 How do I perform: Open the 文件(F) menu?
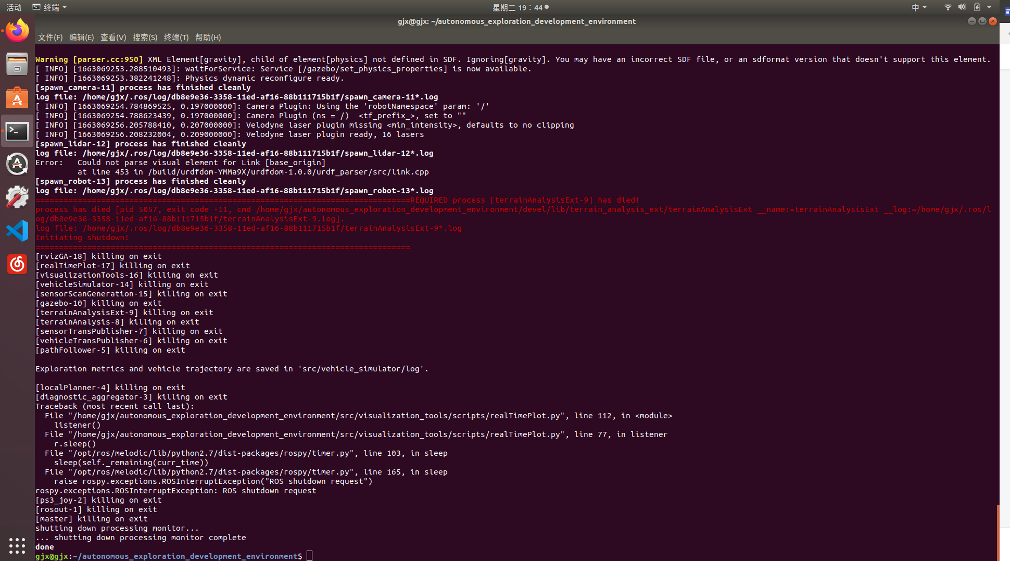(50, 38)
